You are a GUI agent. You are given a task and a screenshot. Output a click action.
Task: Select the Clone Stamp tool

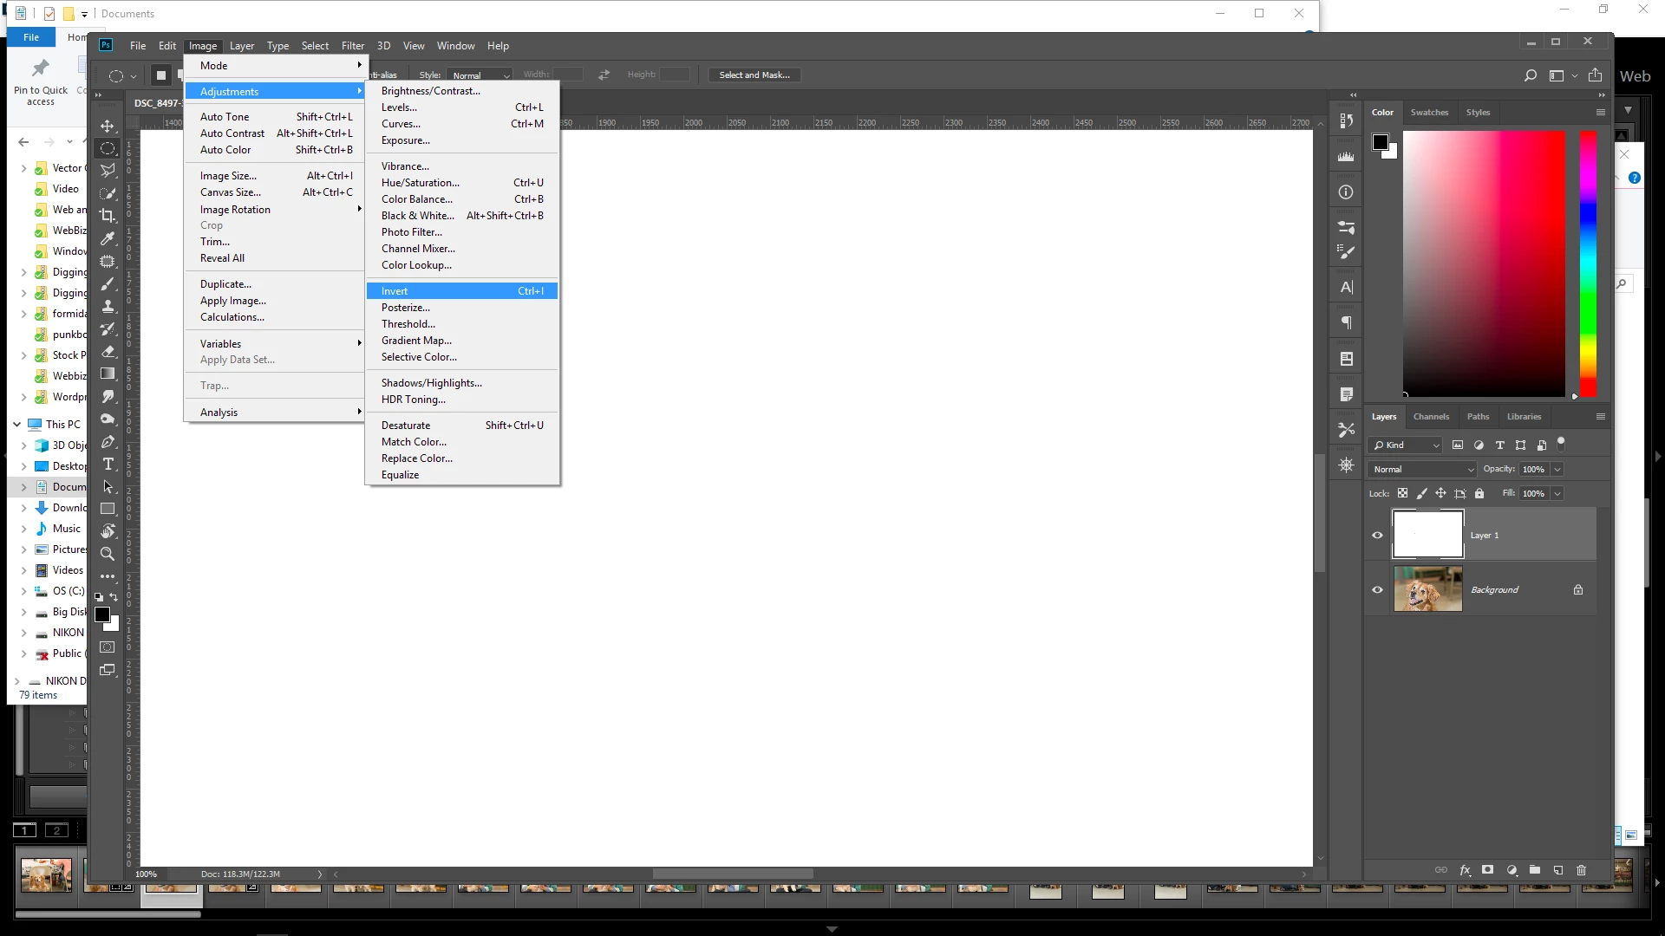pos(108,306)
